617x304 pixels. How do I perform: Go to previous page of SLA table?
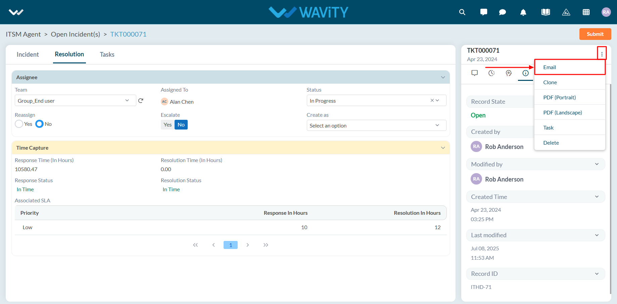[213, 245]
